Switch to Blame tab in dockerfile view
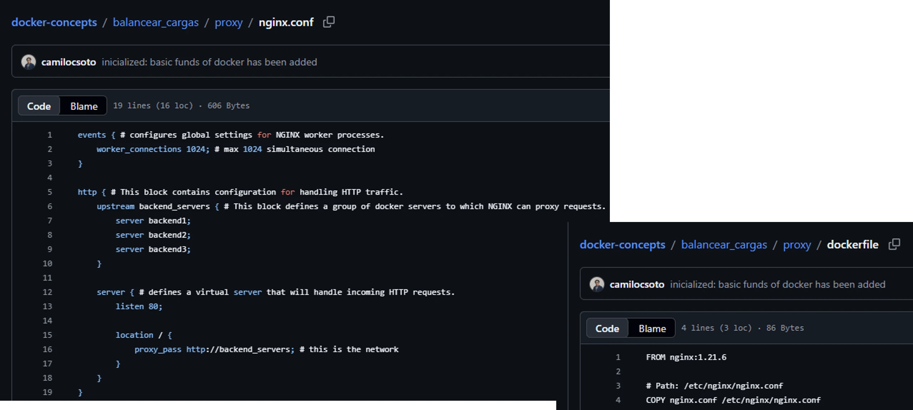This screenshot has width=913, height=410. 652,328
